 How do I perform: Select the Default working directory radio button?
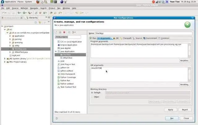(x=92, y=93)
